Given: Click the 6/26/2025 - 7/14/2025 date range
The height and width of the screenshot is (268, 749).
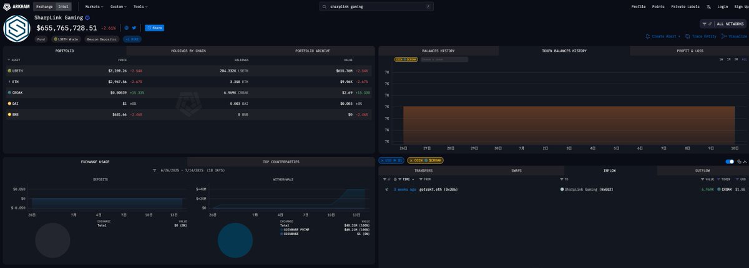Looking at the screenshot, I should [192, 170].
